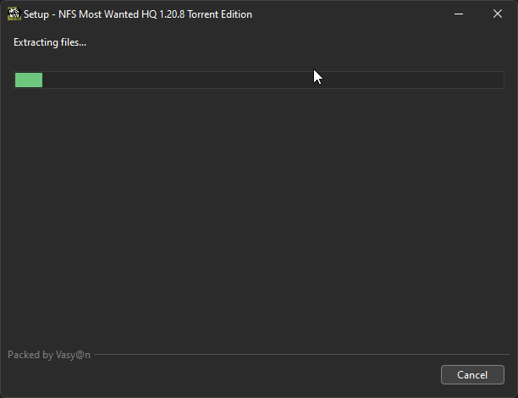This screenshot has height=398, width=518.
Task: Minimize the setup window
Action: click(x=459, y=14)
